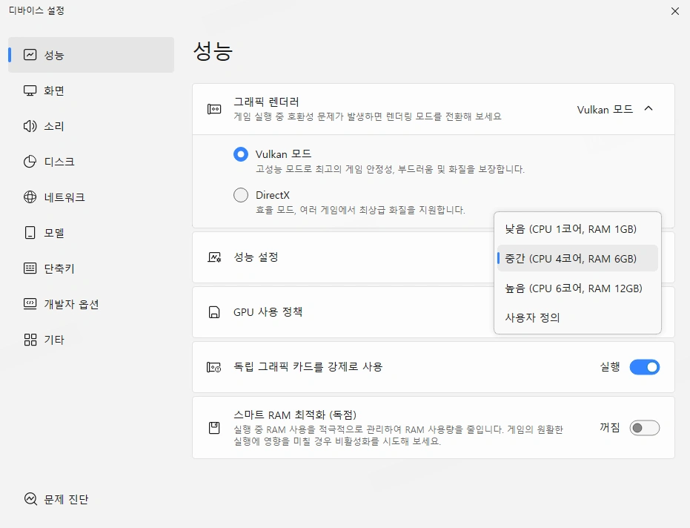690x528 pixels.
Task: Open the 소리 settings tab
Action: (91, 126)
